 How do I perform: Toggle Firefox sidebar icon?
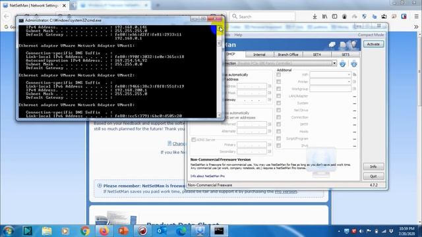click(x=334, y=16)
